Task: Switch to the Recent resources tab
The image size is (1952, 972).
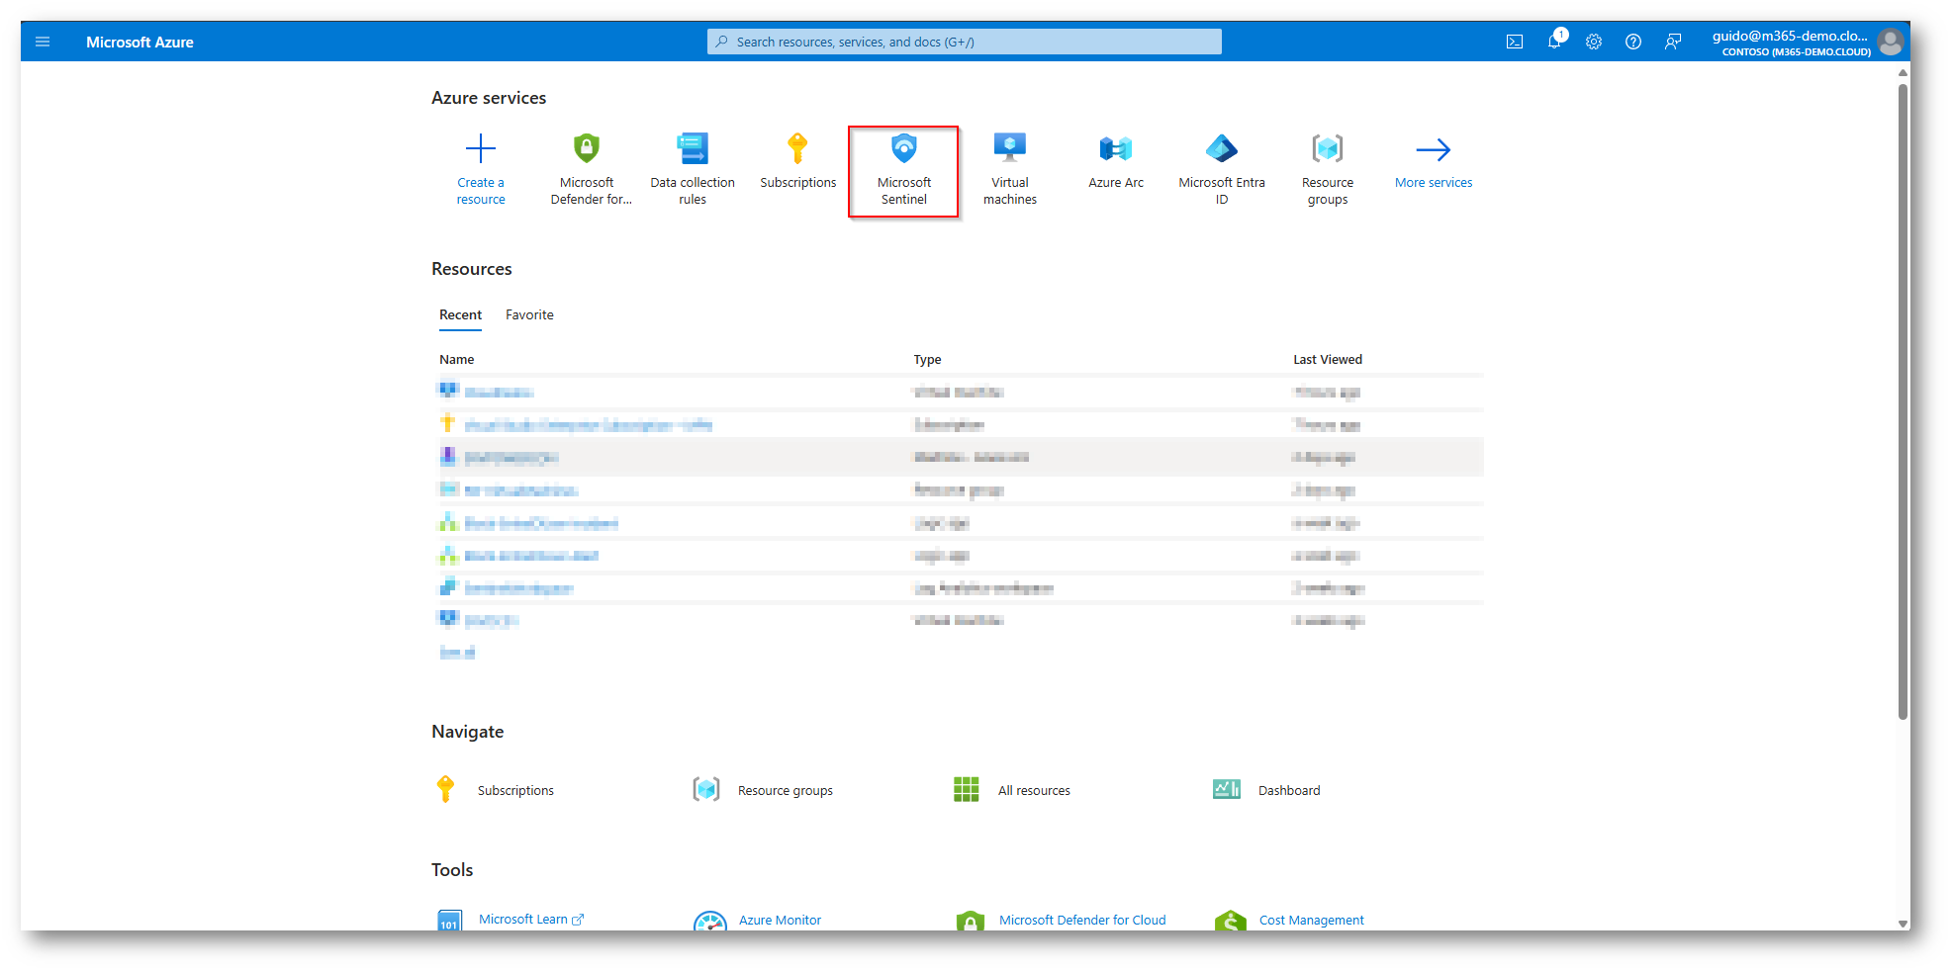Action: [x=460, y=314]
